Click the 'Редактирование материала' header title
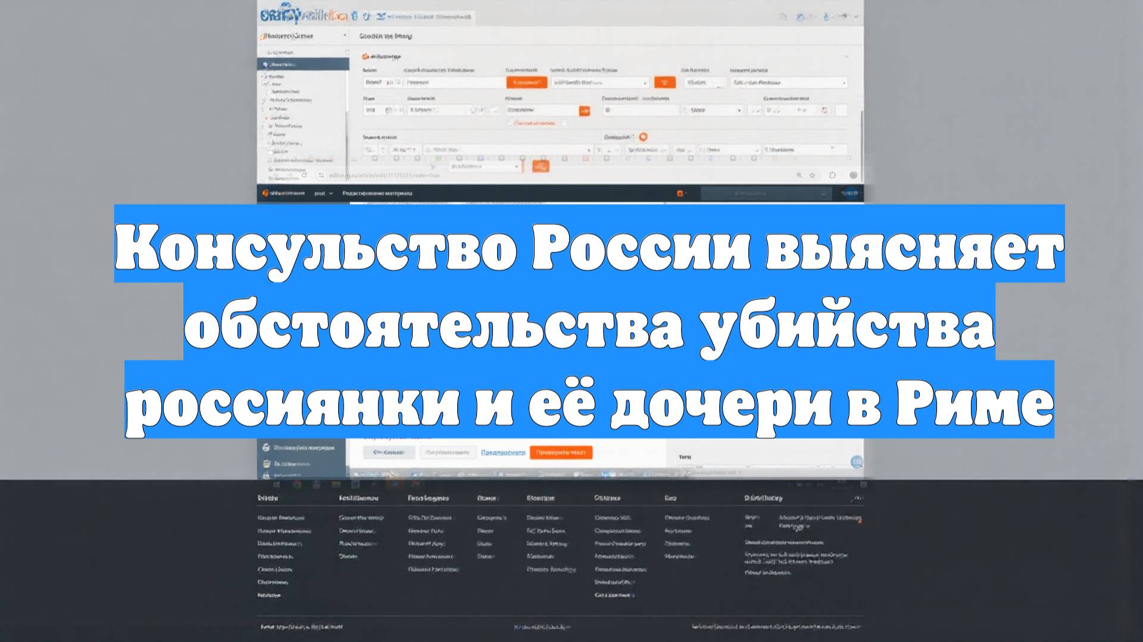1143x642 pixels. click(377, 193)
